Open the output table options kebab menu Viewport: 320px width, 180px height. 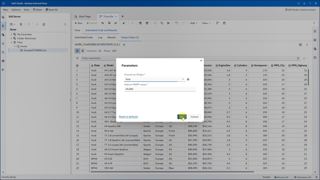(307, 44)
